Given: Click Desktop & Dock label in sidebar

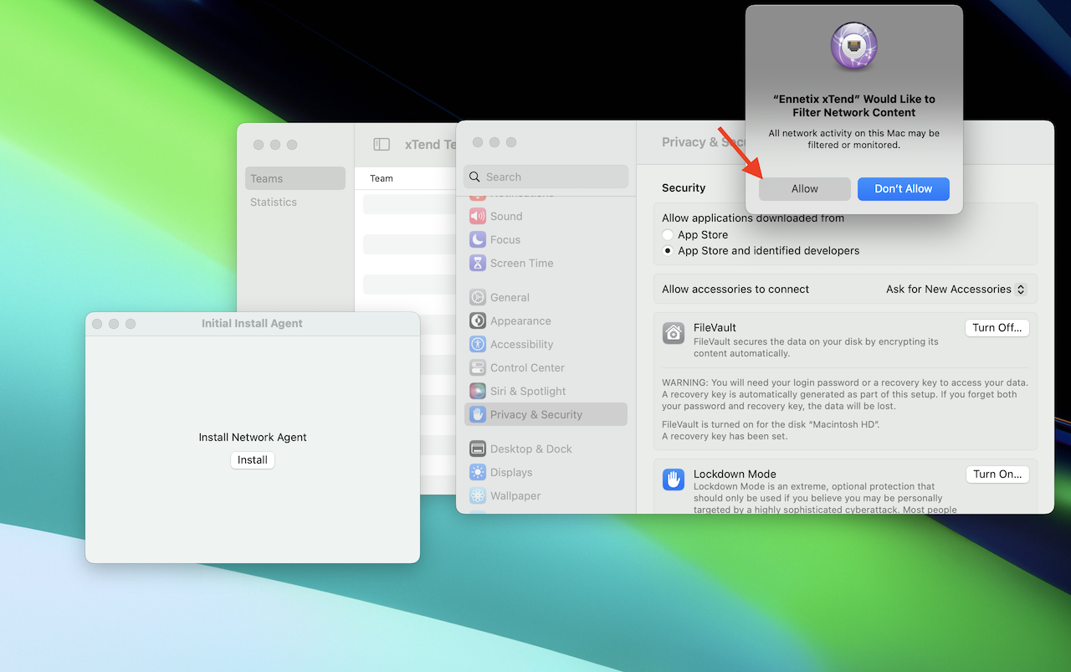Looking at the screenshot, I should pos(531,449).
